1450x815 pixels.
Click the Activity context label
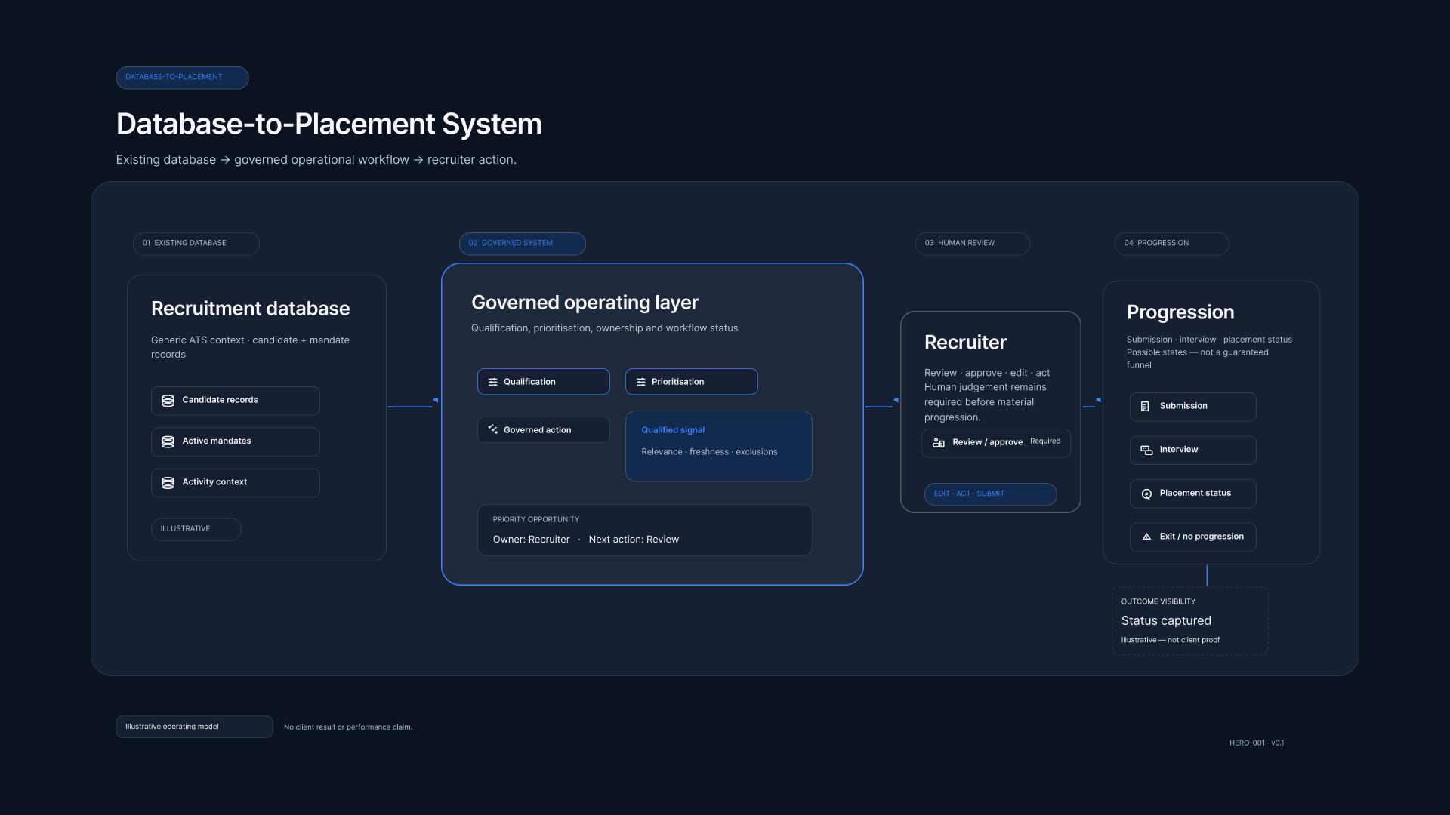tap(214, 482)
